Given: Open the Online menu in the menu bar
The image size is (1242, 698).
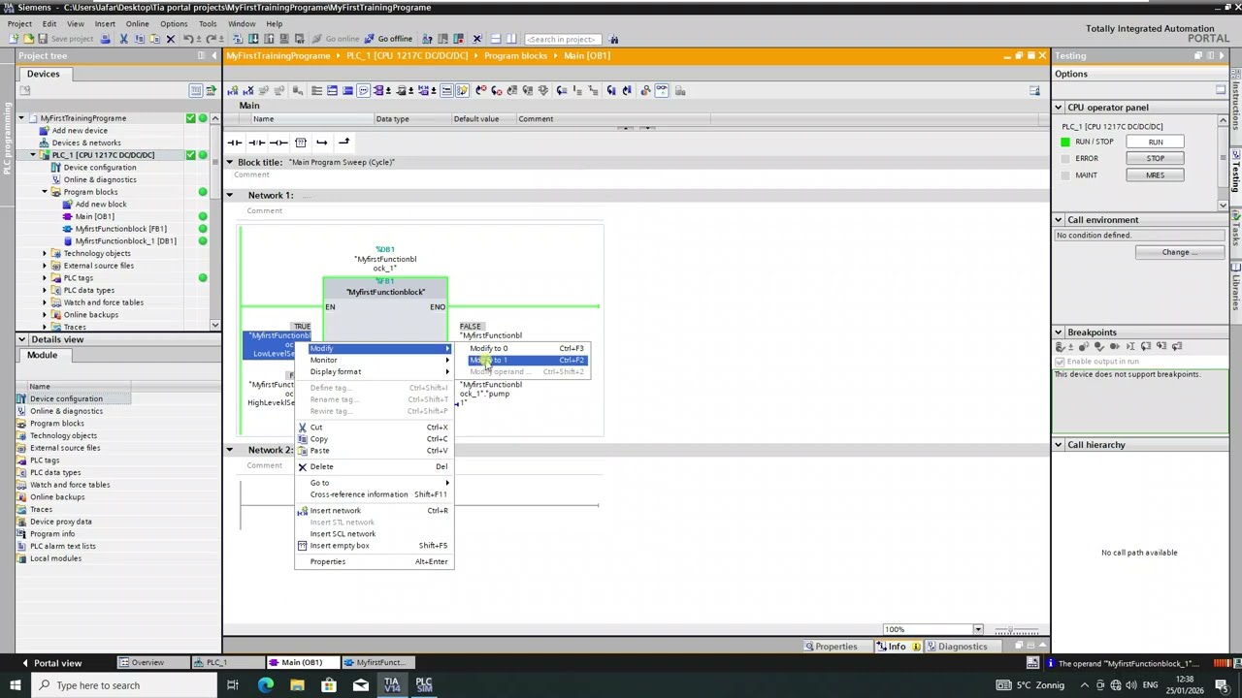Looking at the screenshot, I should tap(137, 23).
